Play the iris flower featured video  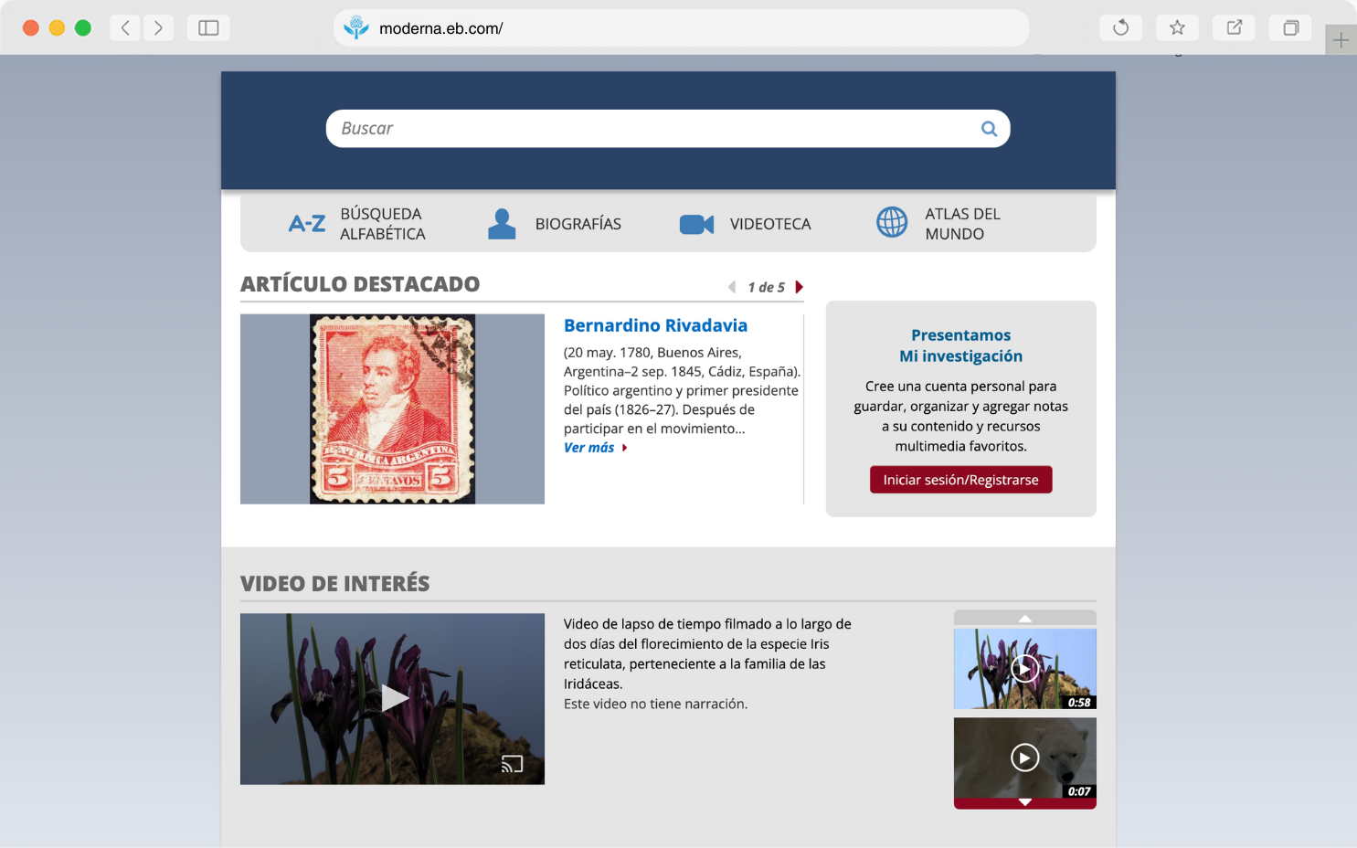click(393, 698)
